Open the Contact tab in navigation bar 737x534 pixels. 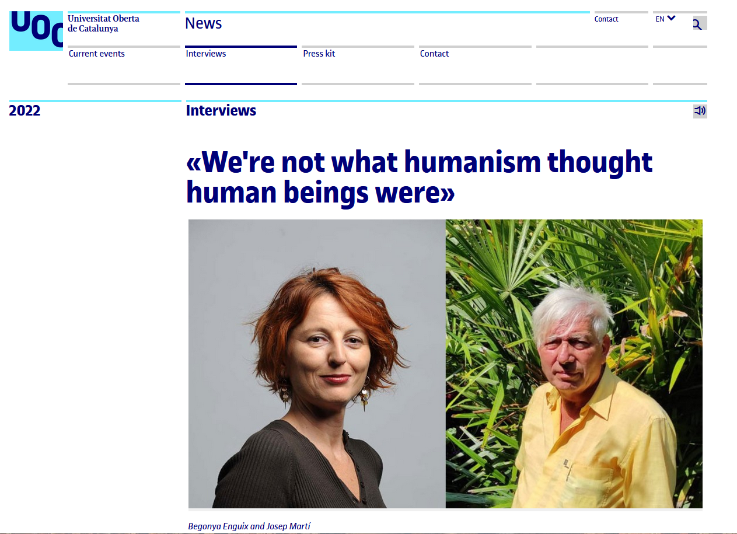[435, 54]
